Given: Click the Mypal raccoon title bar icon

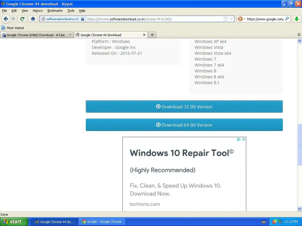Looking at the screenshot, I should (3, 4).
